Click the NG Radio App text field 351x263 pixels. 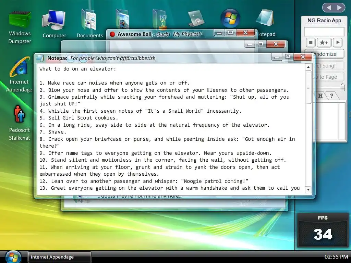point(324,32)
